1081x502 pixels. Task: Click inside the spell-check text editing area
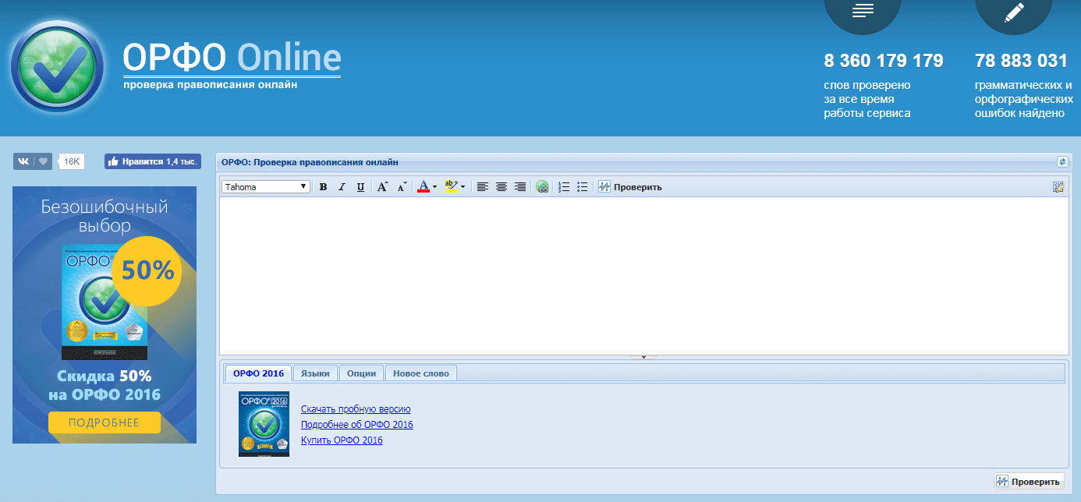(x=644, y=276)
